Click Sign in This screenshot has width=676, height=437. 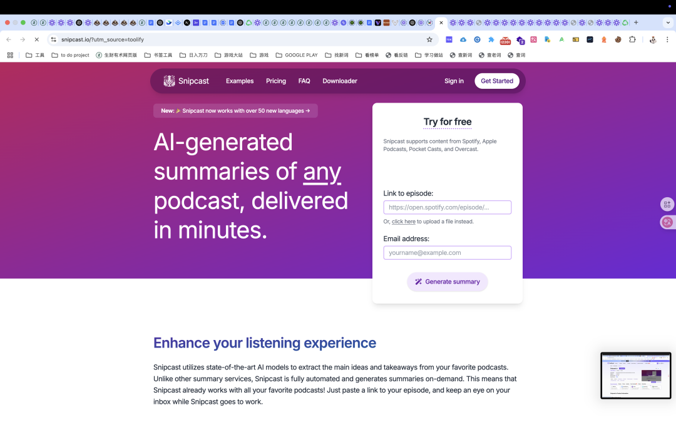pyautogui.click(x=454, y=81)
